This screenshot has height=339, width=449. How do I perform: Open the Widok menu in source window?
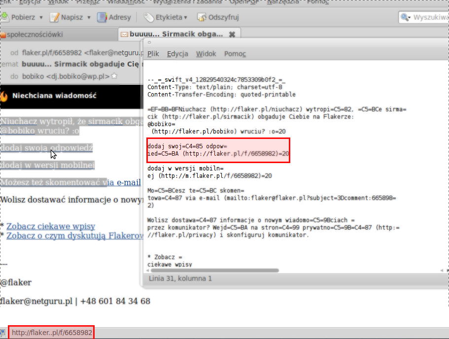206,53
